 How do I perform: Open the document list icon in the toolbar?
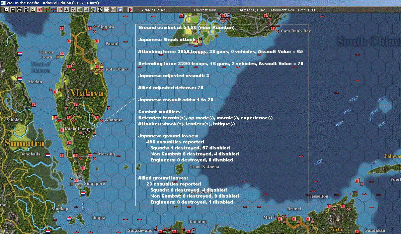13,10
